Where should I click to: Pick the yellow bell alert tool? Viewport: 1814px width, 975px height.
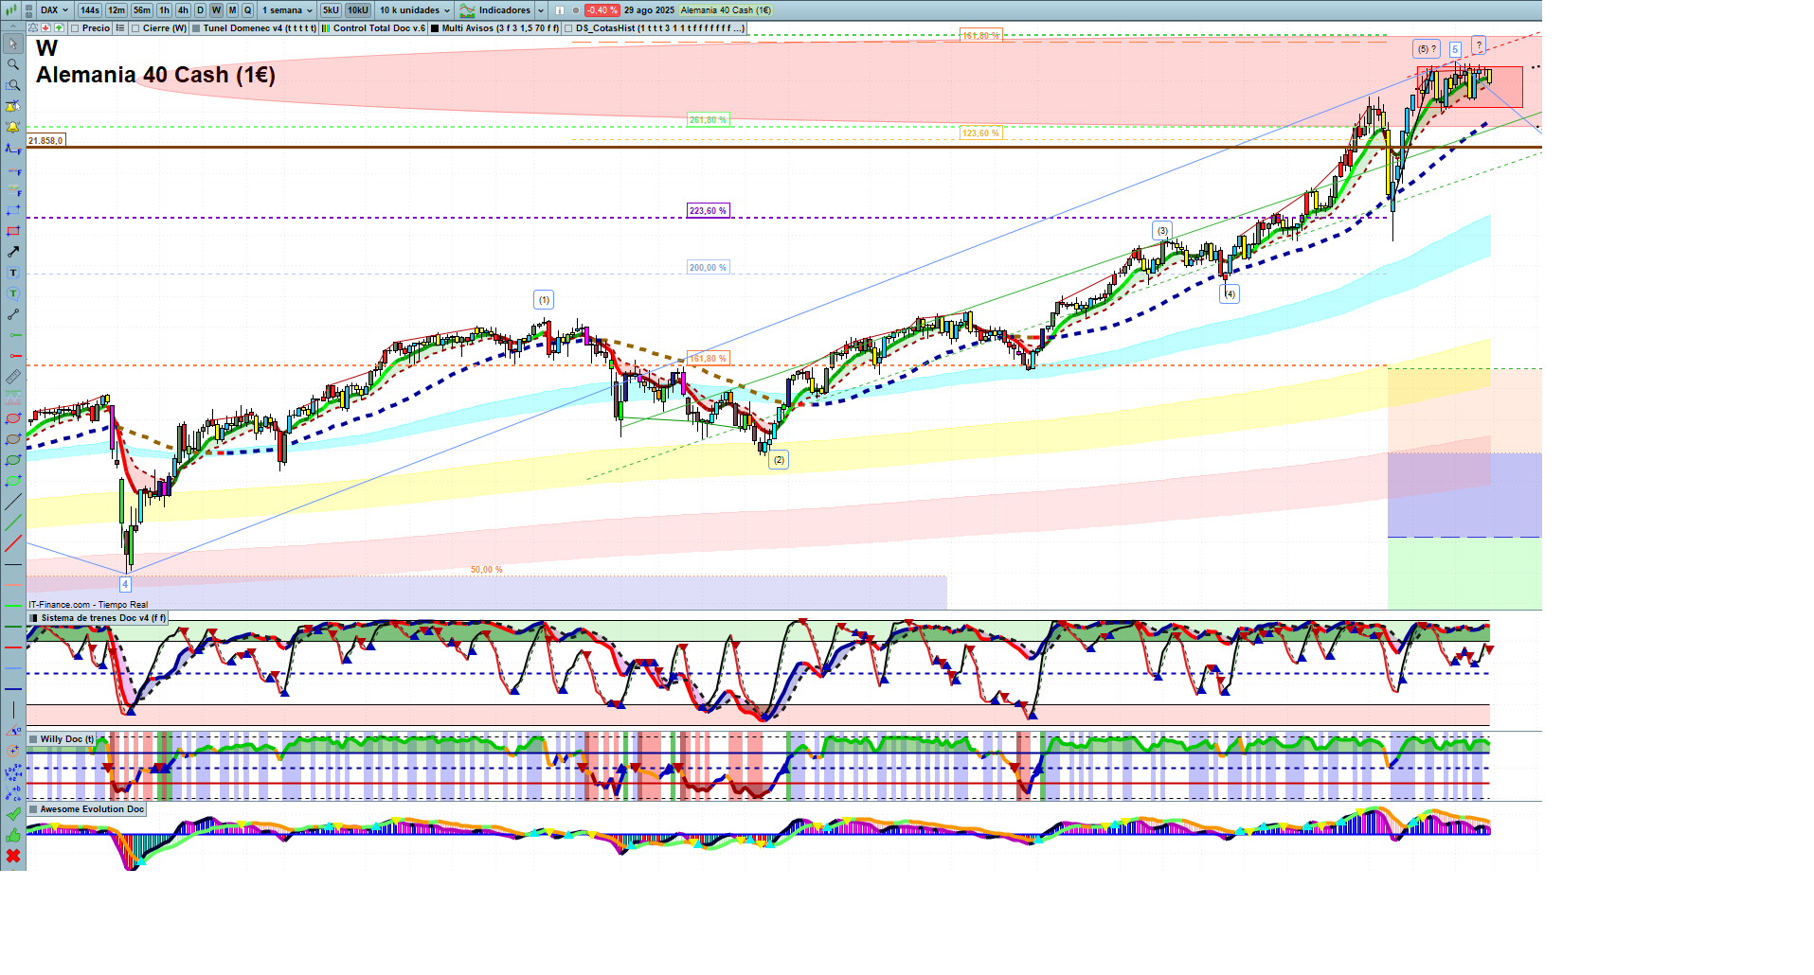[13, 127]
